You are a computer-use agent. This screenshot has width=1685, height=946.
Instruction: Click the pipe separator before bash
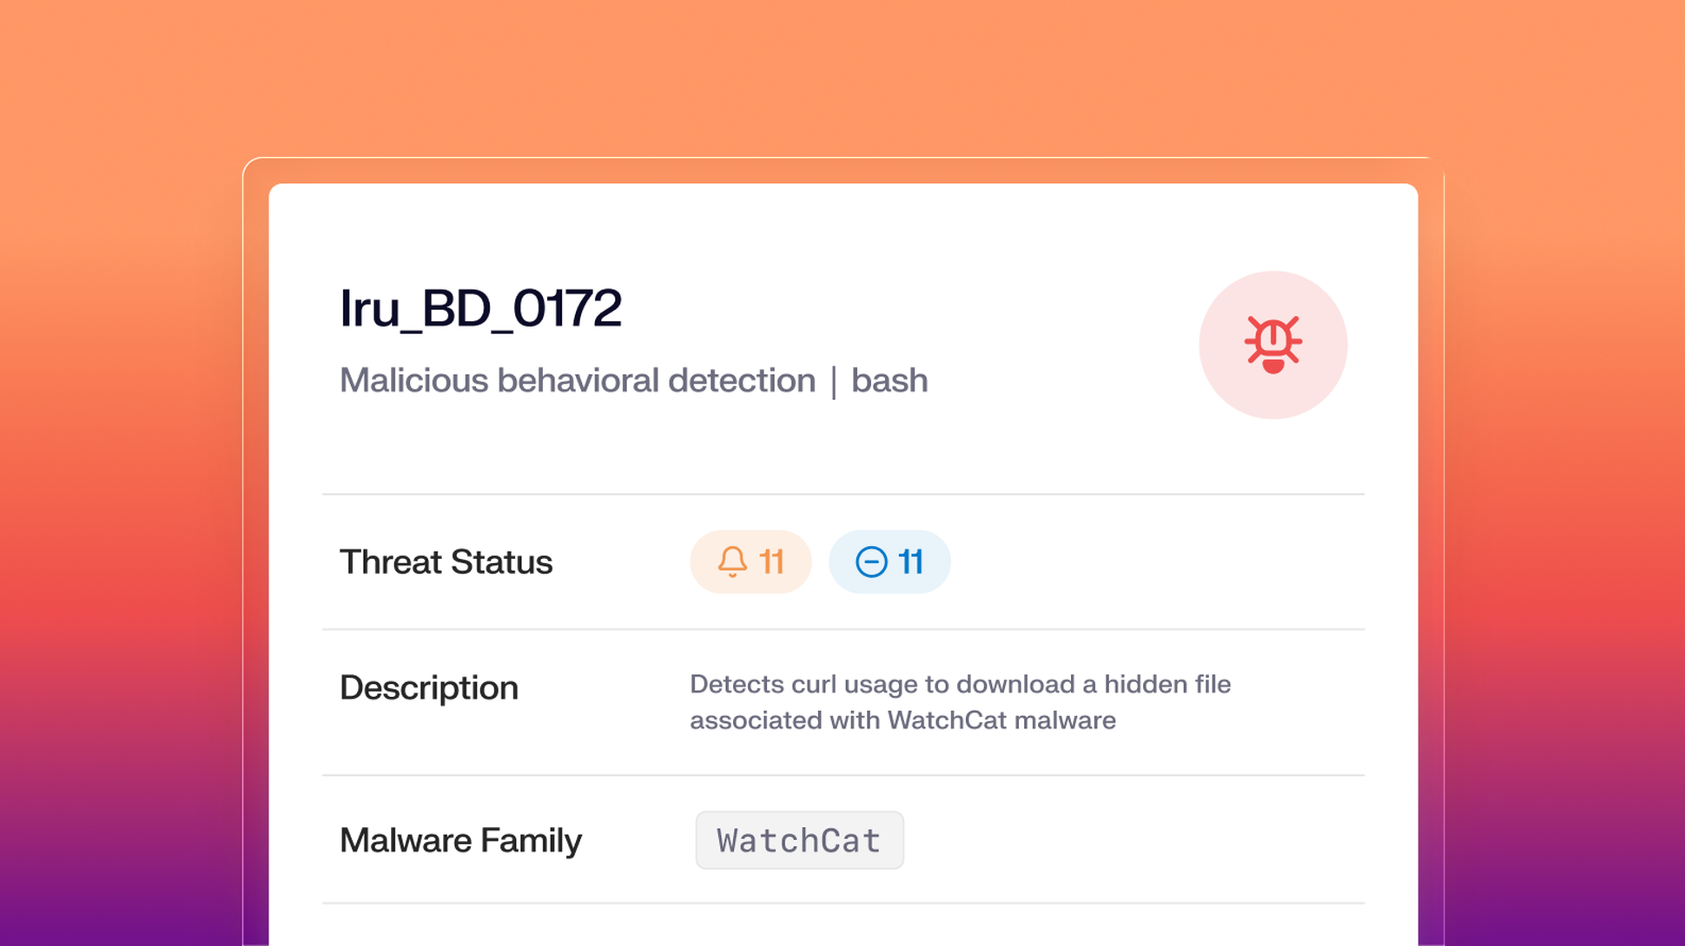point(834,381)
